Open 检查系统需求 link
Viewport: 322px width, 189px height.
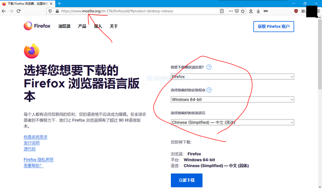(35, 137)
